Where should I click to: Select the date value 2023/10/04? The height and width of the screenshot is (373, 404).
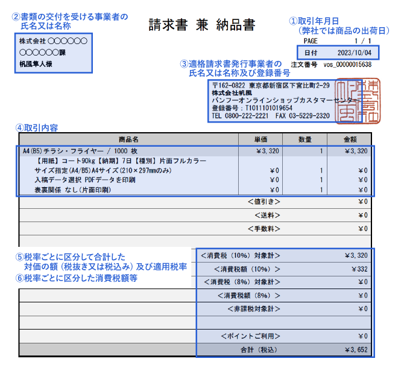coord(354,52)
